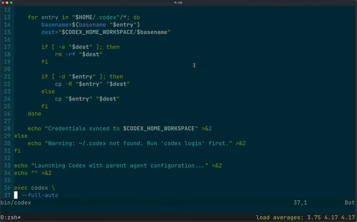Click the 'fi' keyword on line 25
Viewport: 357px width, 222px height.
[45, 106]
